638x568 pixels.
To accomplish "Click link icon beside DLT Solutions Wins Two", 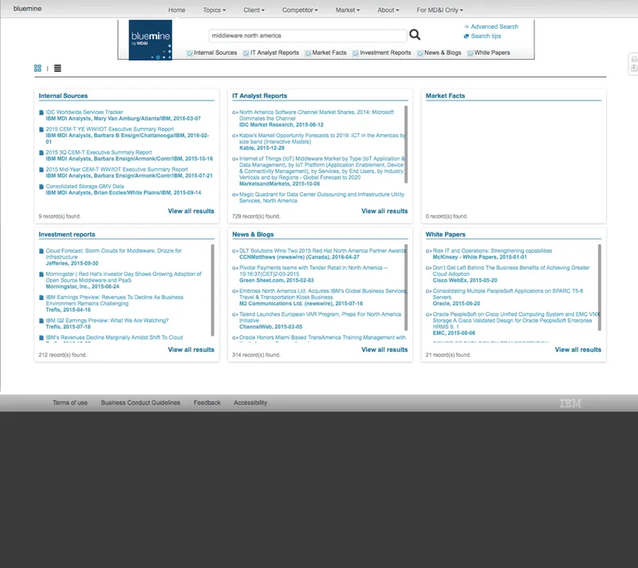I will pos(234,251).
